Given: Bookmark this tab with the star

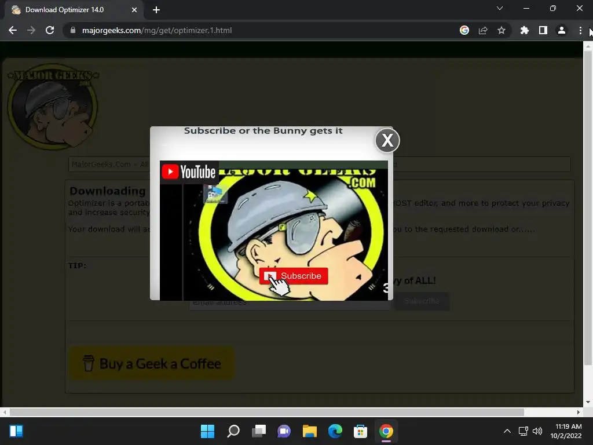Looking at the screenshot, I should pos(502,30).
